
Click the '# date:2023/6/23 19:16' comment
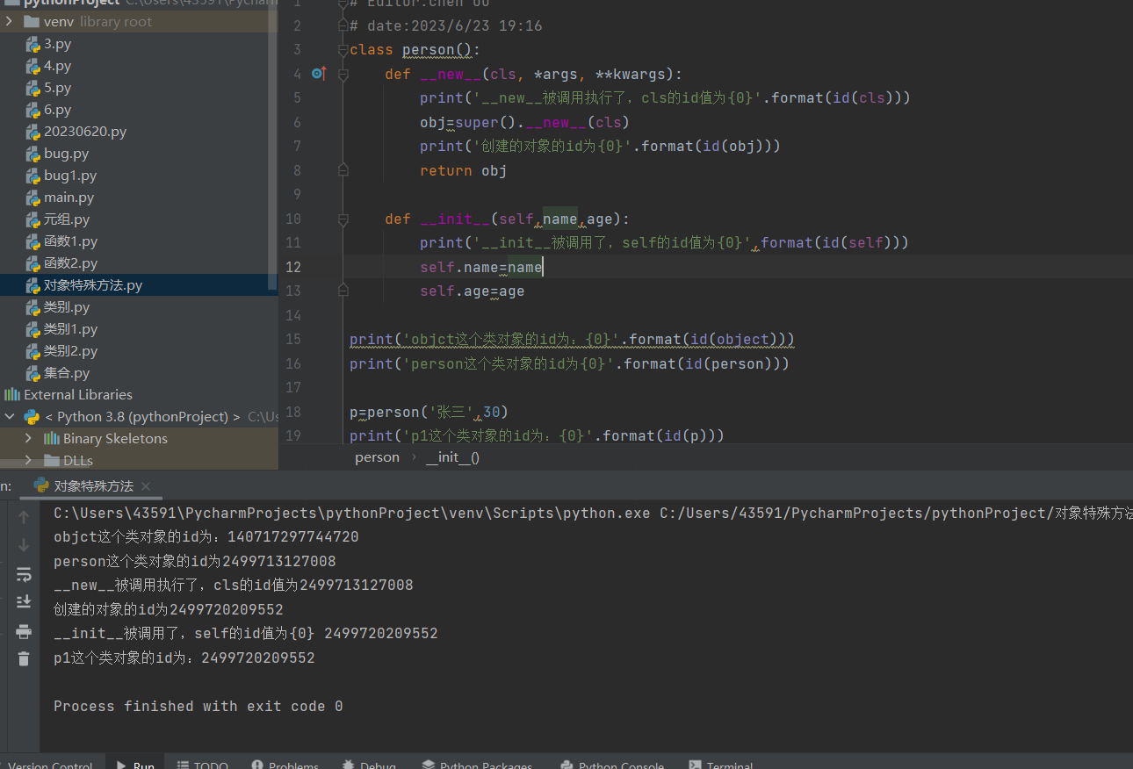445,25
